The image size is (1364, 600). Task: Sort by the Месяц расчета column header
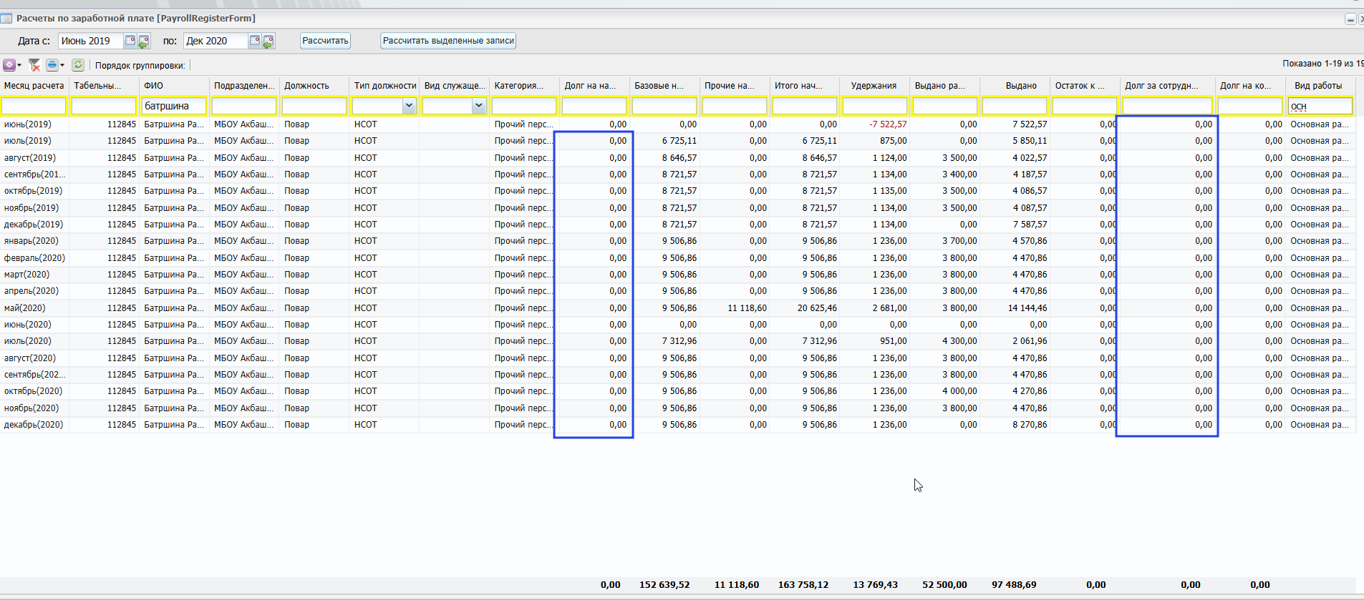[x=34, y=86]
